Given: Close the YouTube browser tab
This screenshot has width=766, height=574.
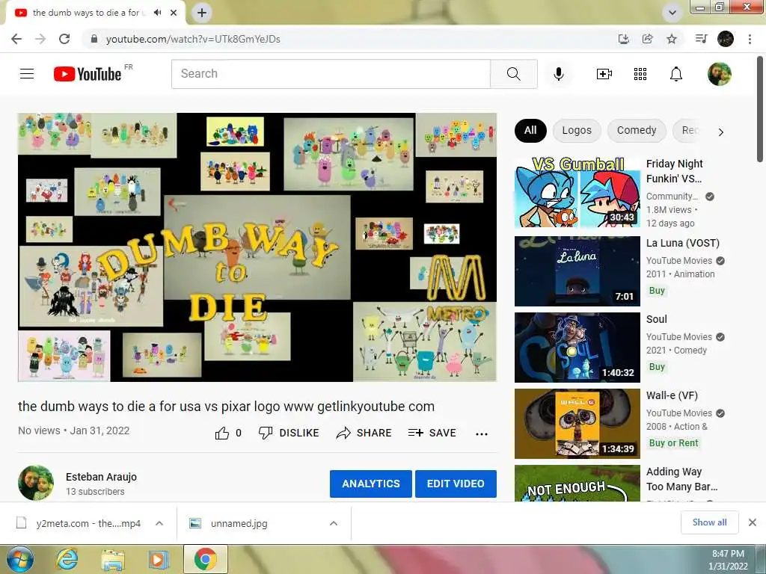Looking at the screenshot, I should tap(174, 13).
